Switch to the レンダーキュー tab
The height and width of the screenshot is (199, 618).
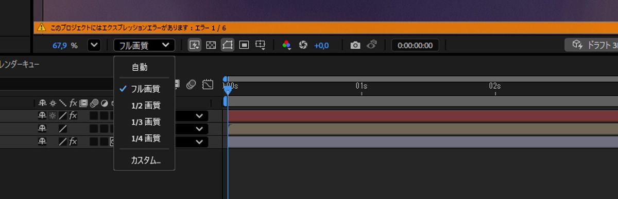(20, 65)
